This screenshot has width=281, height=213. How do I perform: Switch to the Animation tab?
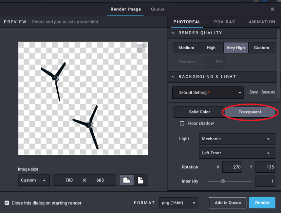coord(262,22)
